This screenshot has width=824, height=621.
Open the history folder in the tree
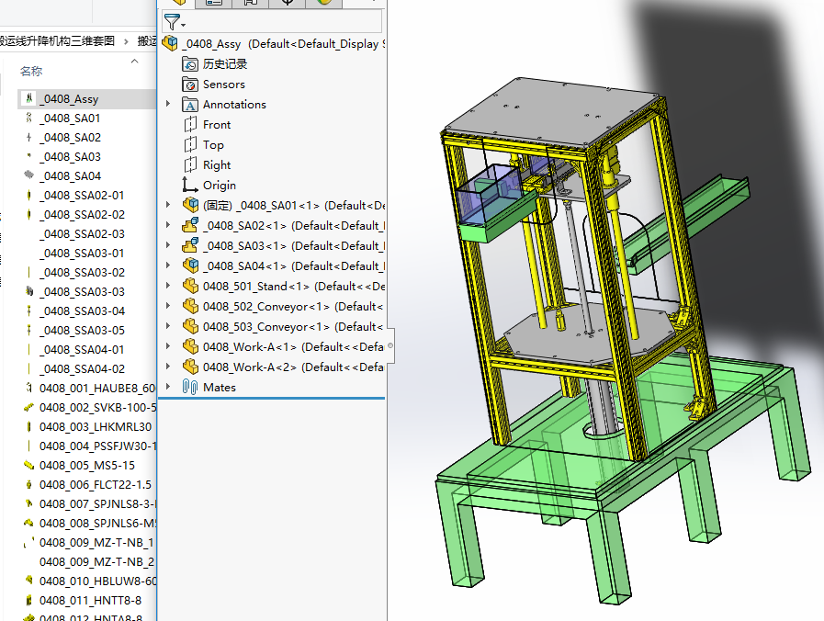point(224,64)
